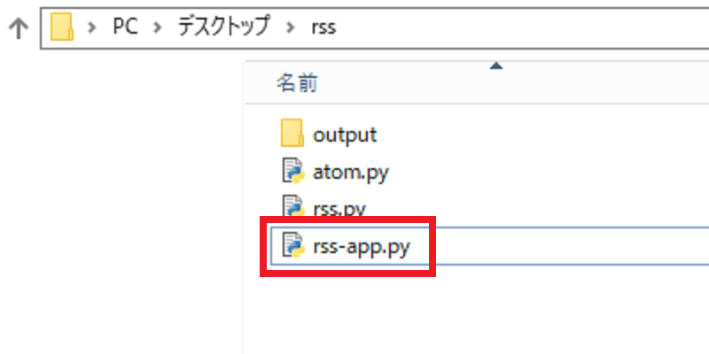Image resolution: width=709 pixels, height=354 pixels.
Task: Click the sort arrow above 名前 column
Action: [496, 66]
